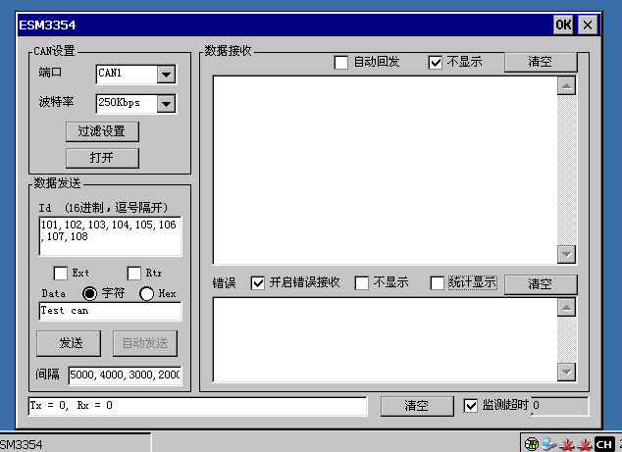622x452 pixels.
Task: Click the first red-X disconnected tray icon
Action: point(567,445)
